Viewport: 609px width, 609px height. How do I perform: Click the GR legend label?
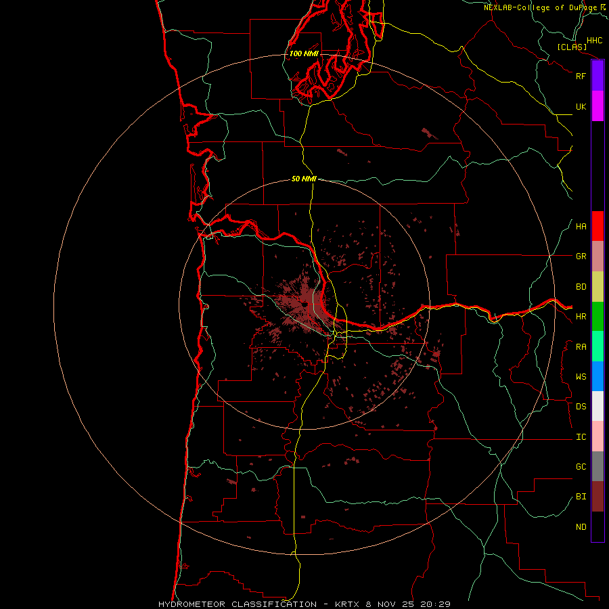click(x=581, y=256)
